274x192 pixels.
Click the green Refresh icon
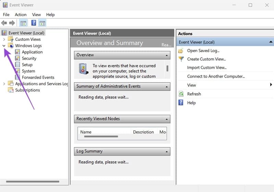click(181, 94)
